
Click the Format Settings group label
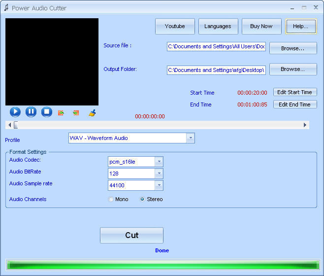point(28,152)
